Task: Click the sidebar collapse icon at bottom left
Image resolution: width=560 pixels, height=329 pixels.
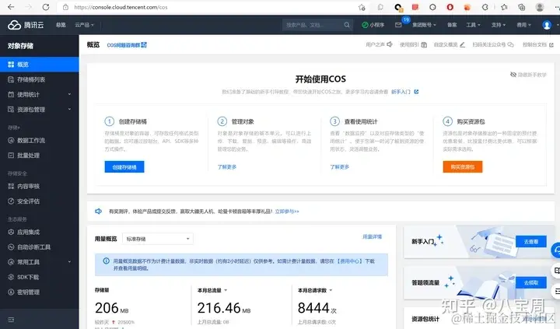Action: pos(11,320)
